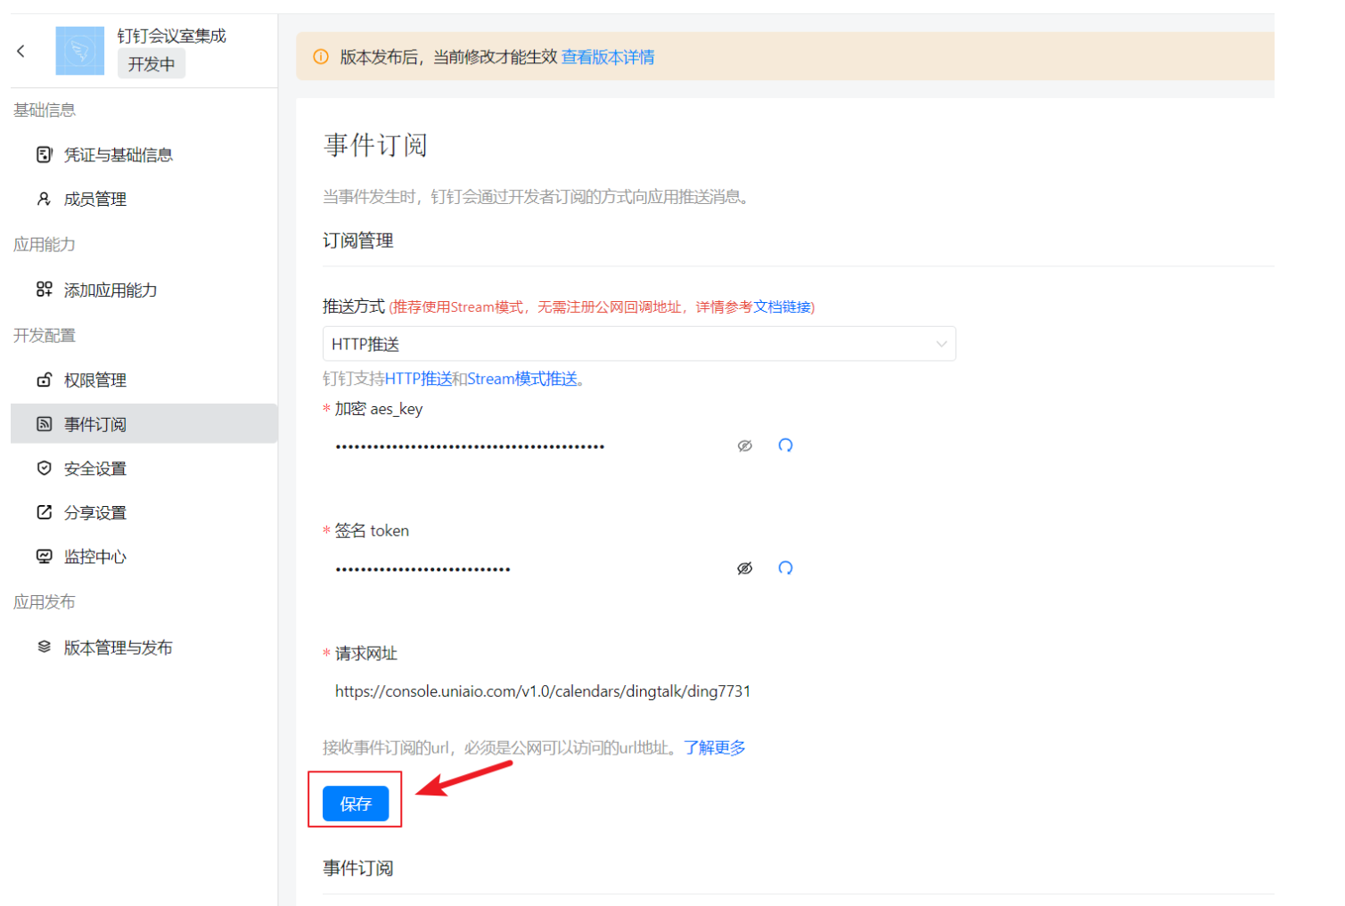Image resolution: width=1345 pixels, height=906 pixels.
Task: Open the 了解更多 link
Action: (x=715, y=747)
